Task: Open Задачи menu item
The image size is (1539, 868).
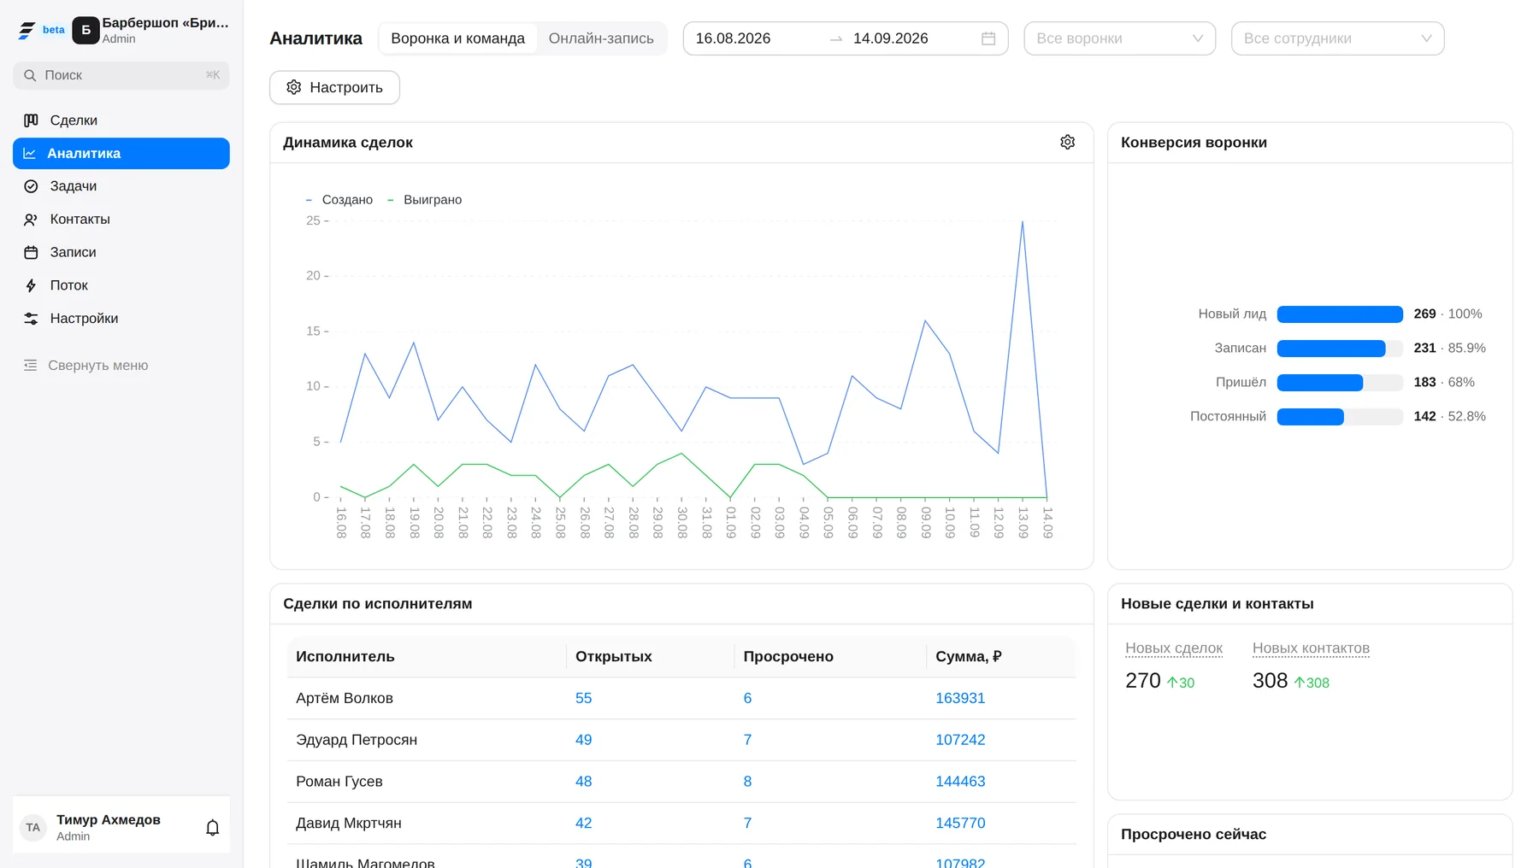Action: 121,186
